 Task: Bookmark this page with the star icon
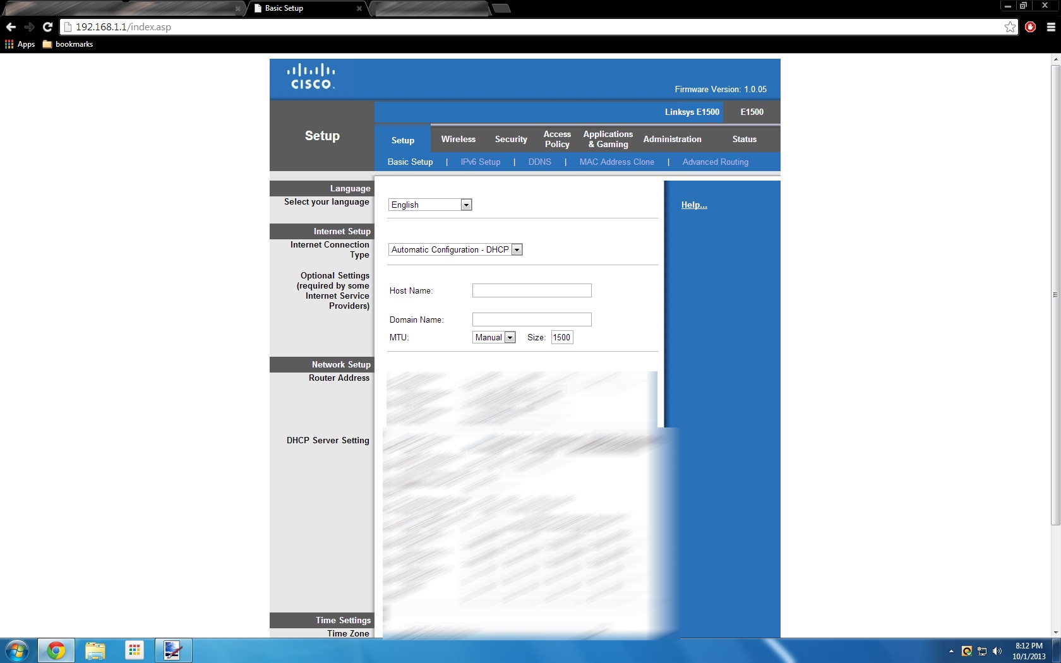pyautogui.click(x=1009, y=27)
